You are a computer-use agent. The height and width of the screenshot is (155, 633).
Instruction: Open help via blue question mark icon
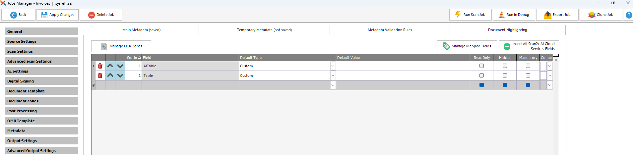coord(628,15)
